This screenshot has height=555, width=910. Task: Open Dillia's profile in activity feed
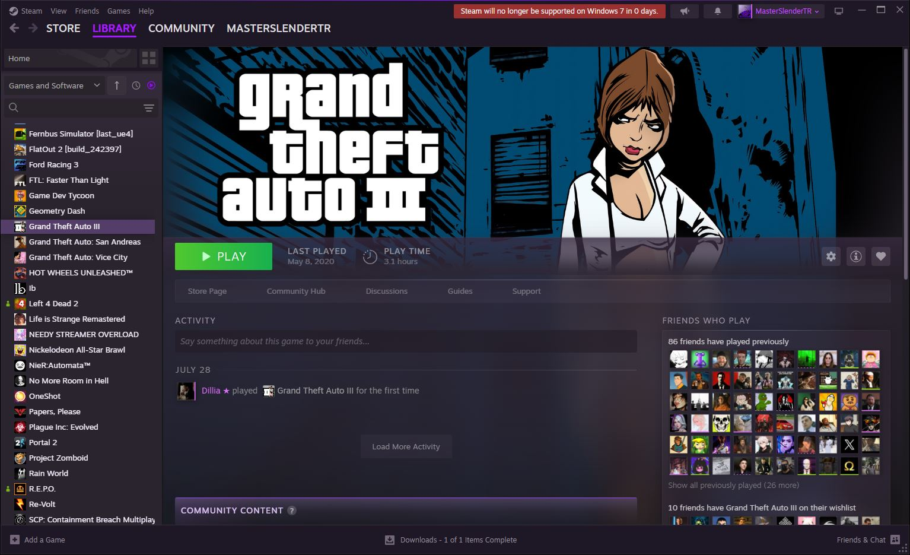coord(211,391)
